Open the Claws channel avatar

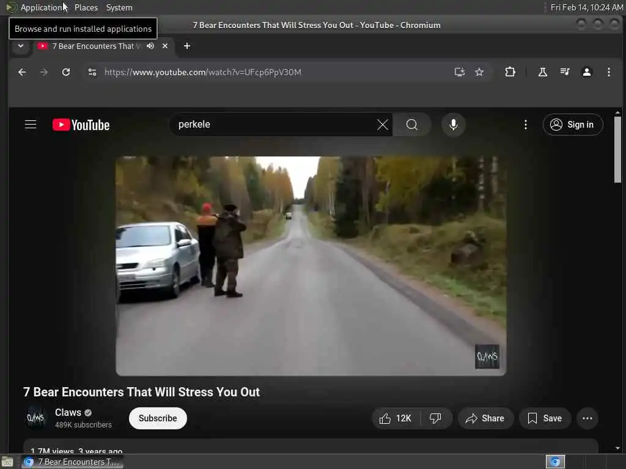point(35,418)
